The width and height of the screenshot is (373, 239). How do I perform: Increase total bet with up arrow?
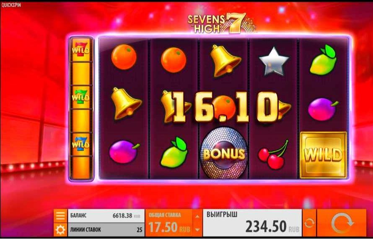pos(197,216)
